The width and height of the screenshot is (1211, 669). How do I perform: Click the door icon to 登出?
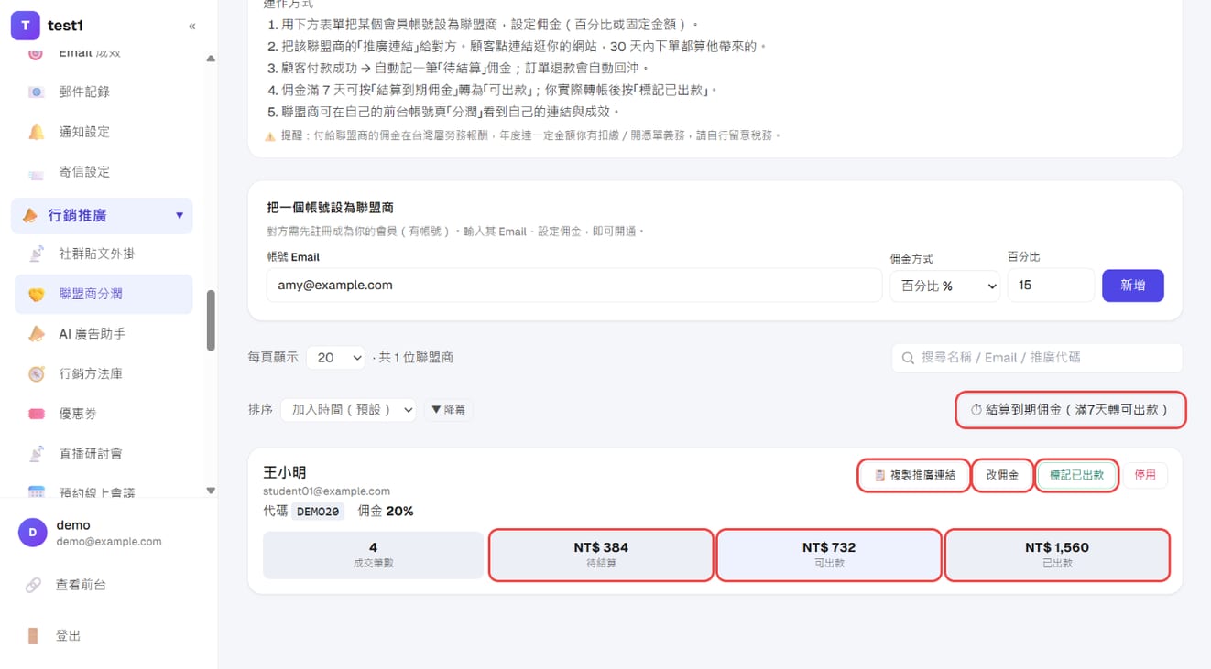33,636
